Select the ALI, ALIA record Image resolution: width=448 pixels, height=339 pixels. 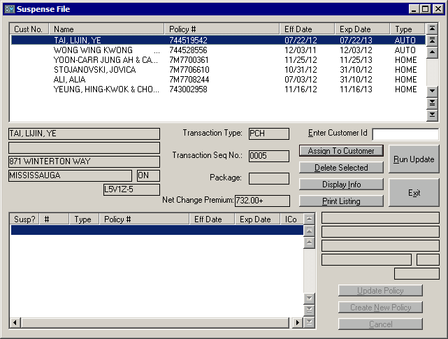[69, 80]
